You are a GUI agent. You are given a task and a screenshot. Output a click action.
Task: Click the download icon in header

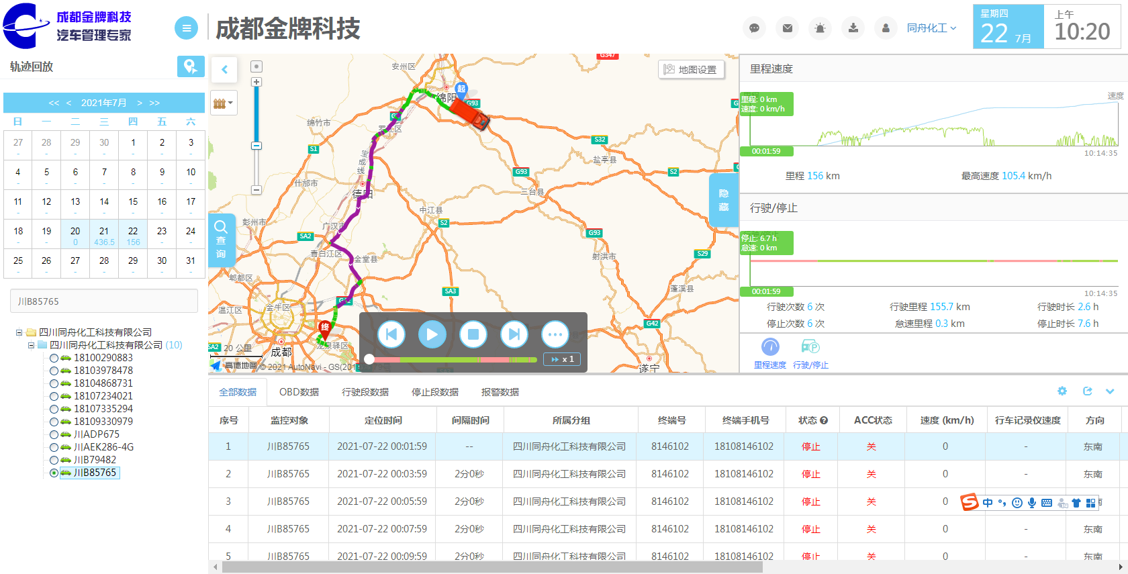(x=853, y=28)
